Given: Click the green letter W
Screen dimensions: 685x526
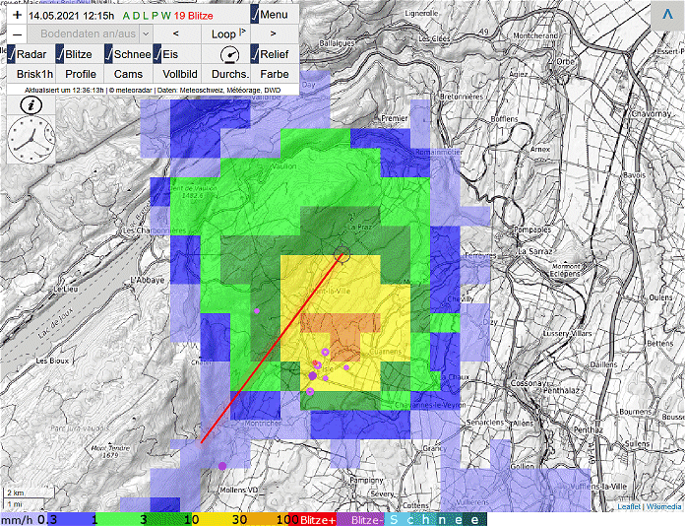Looking at the screenshot, I should (165, 16).
